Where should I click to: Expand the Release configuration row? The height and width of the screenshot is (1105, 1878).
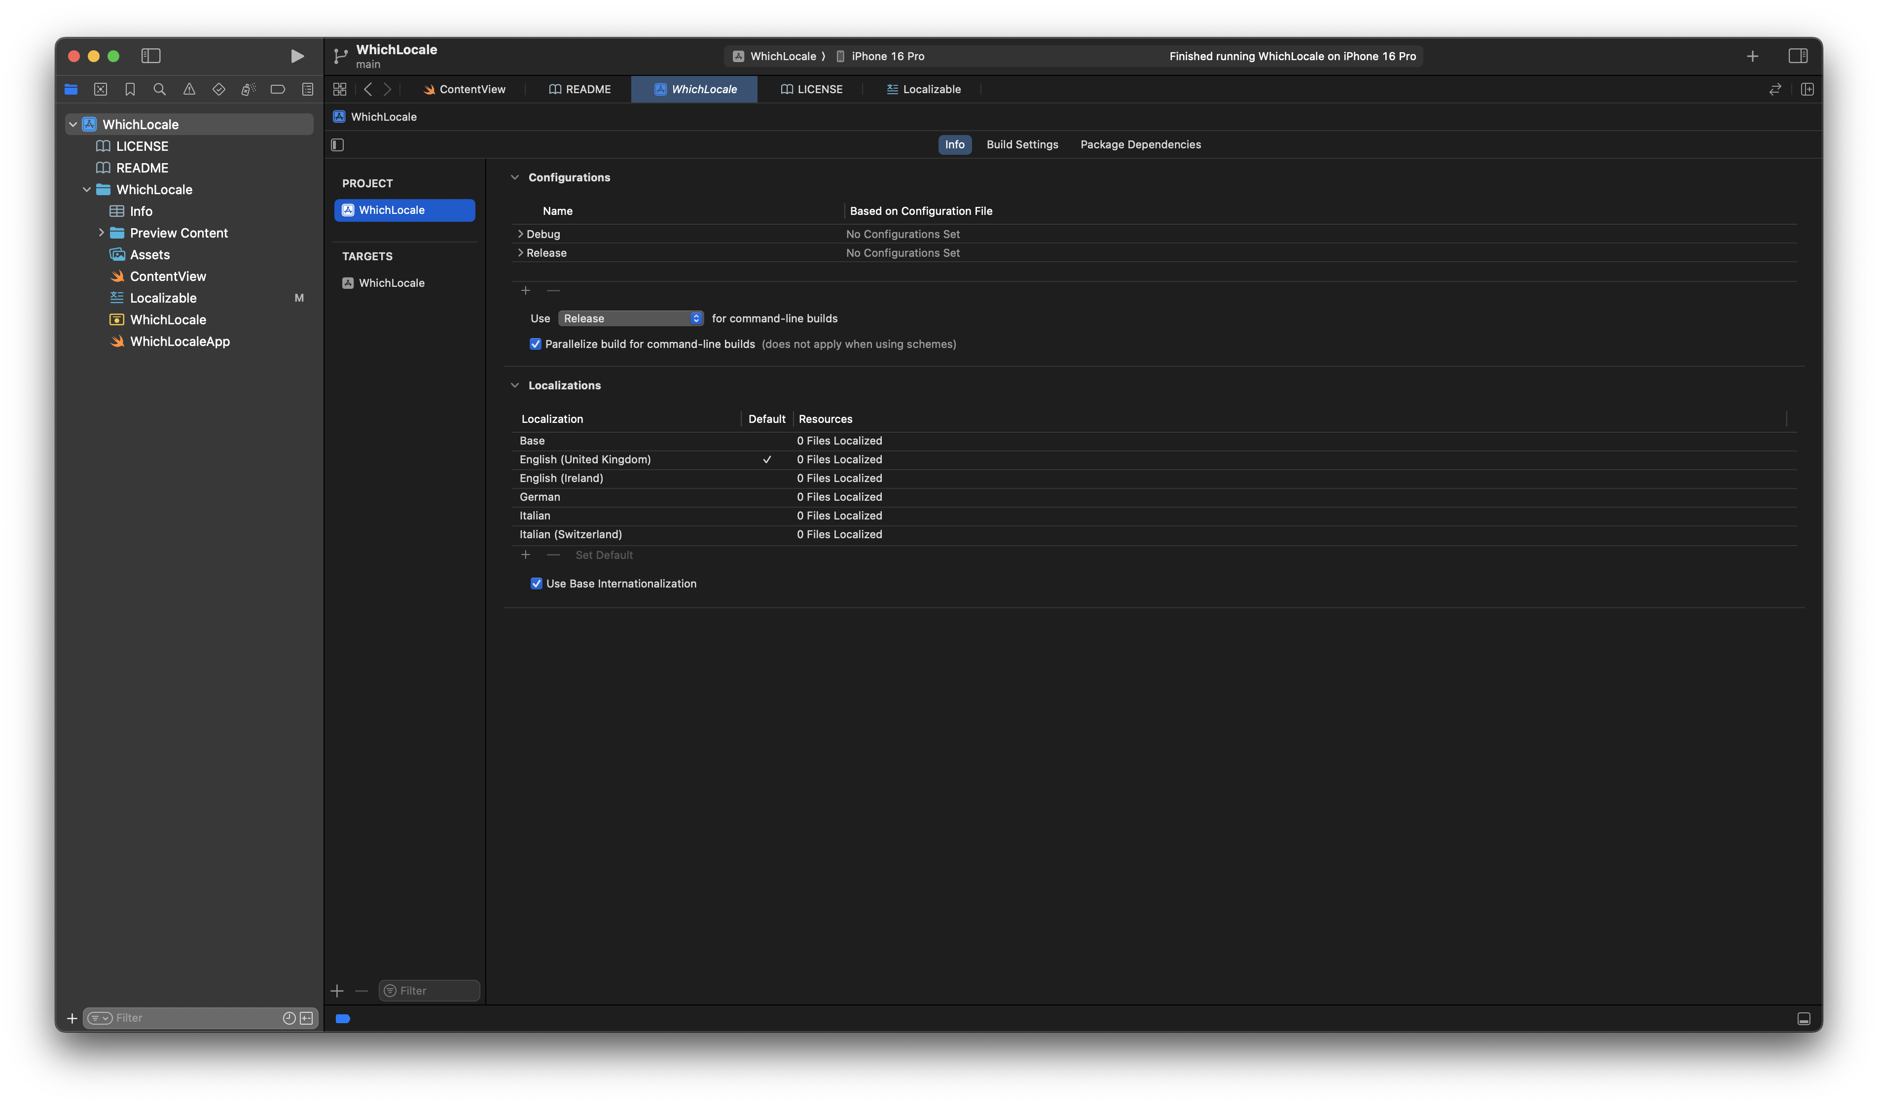(520, 252)
